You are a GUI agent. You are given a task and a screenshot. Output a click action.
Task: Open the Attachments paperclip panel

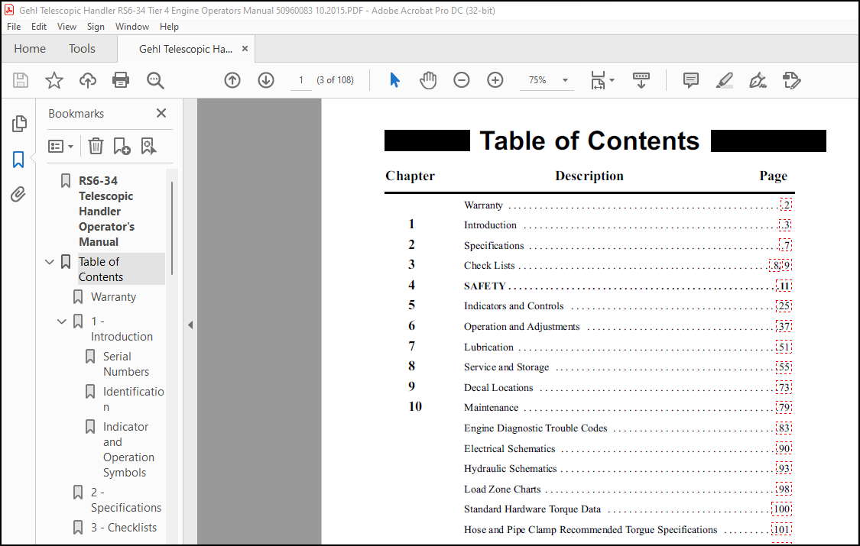[x=18, y=195]
